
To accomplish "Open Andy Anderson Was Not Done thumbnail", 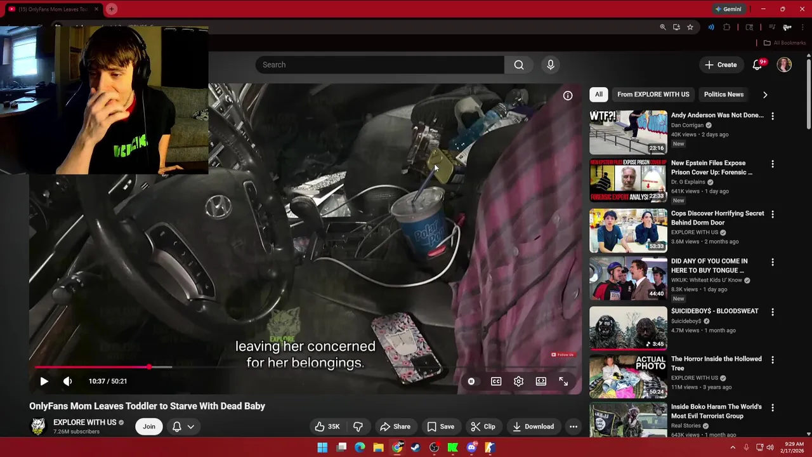I will 628,132.
